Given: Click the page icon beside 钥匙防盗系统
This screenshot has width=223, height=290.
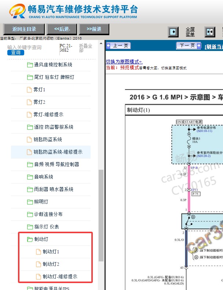Looking at the screenshot, I should click(29, 139).
